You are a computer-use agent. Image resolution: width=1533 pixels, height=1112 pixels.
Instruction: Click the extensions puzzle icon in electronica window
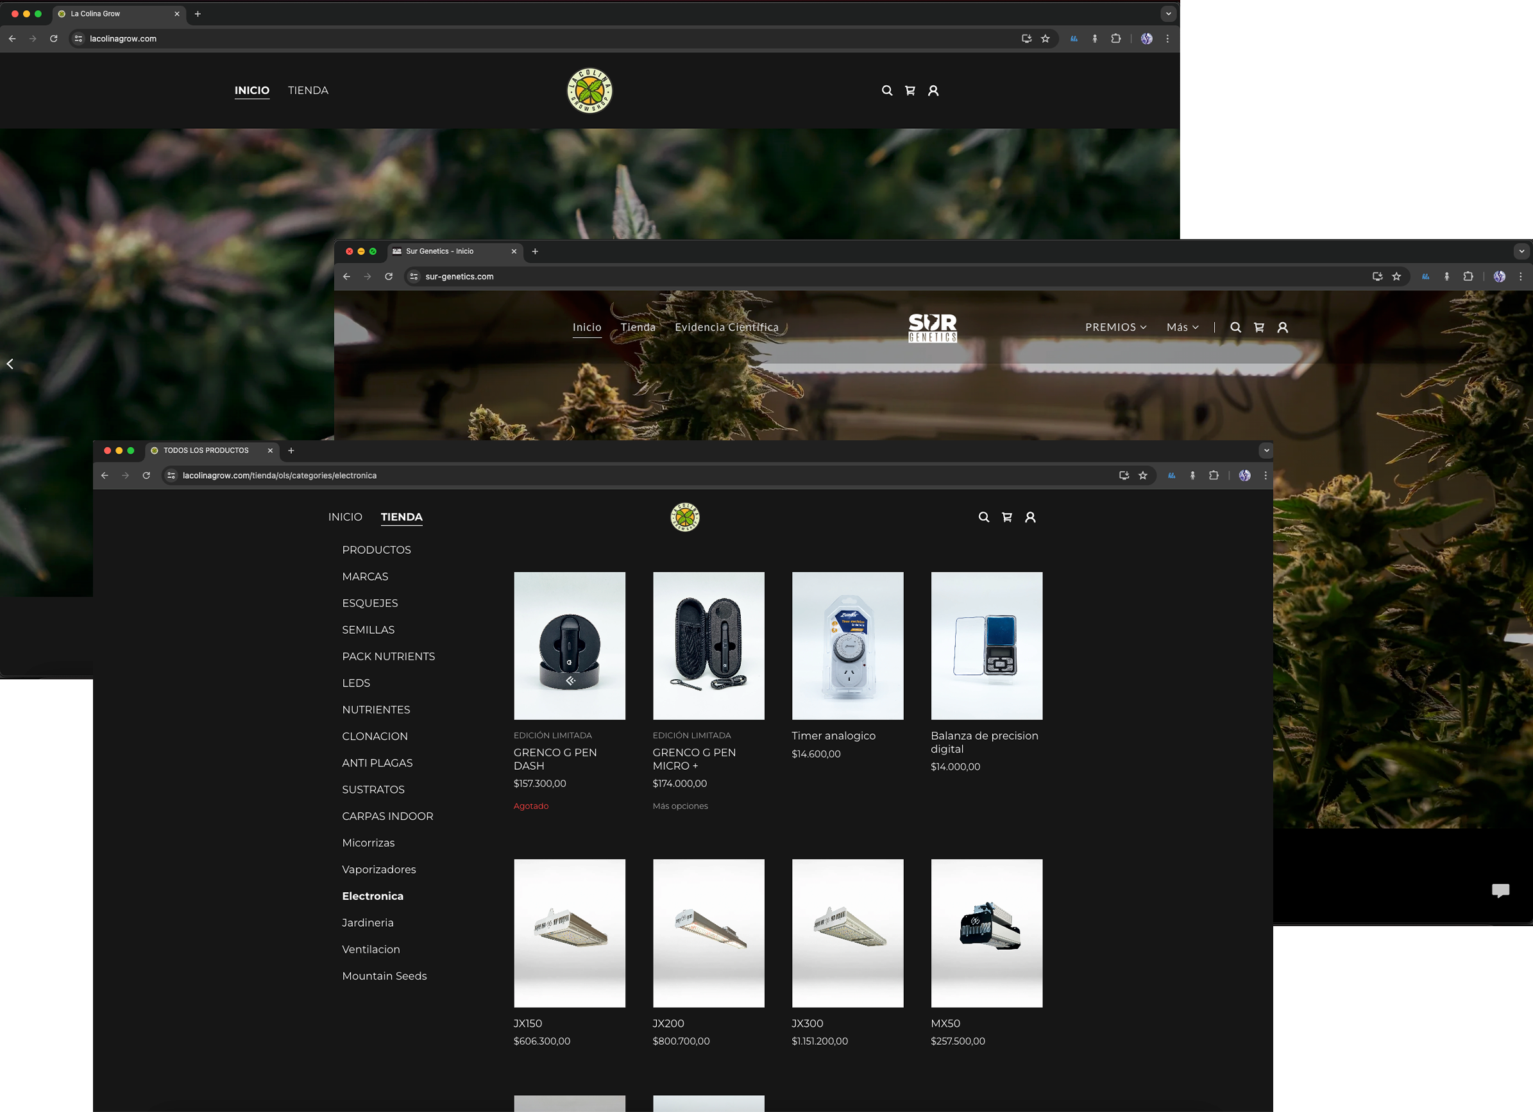point(1214,476)
